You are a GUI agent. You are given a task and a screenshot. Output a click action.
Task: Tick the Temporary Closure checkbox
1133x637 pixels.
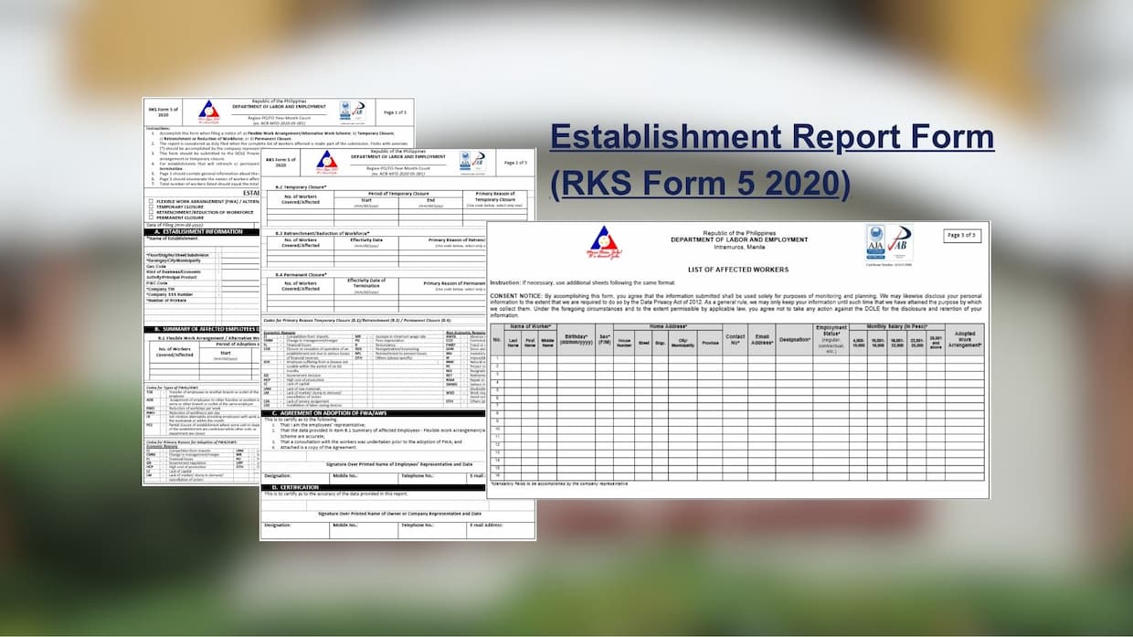(151, 207)
